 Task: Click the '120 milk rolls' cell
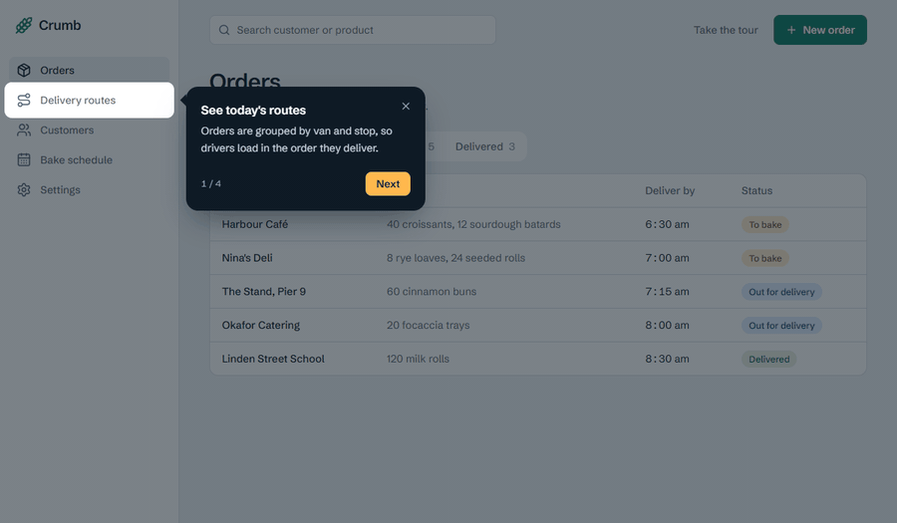pyautogui.click(x=419, y=359)
